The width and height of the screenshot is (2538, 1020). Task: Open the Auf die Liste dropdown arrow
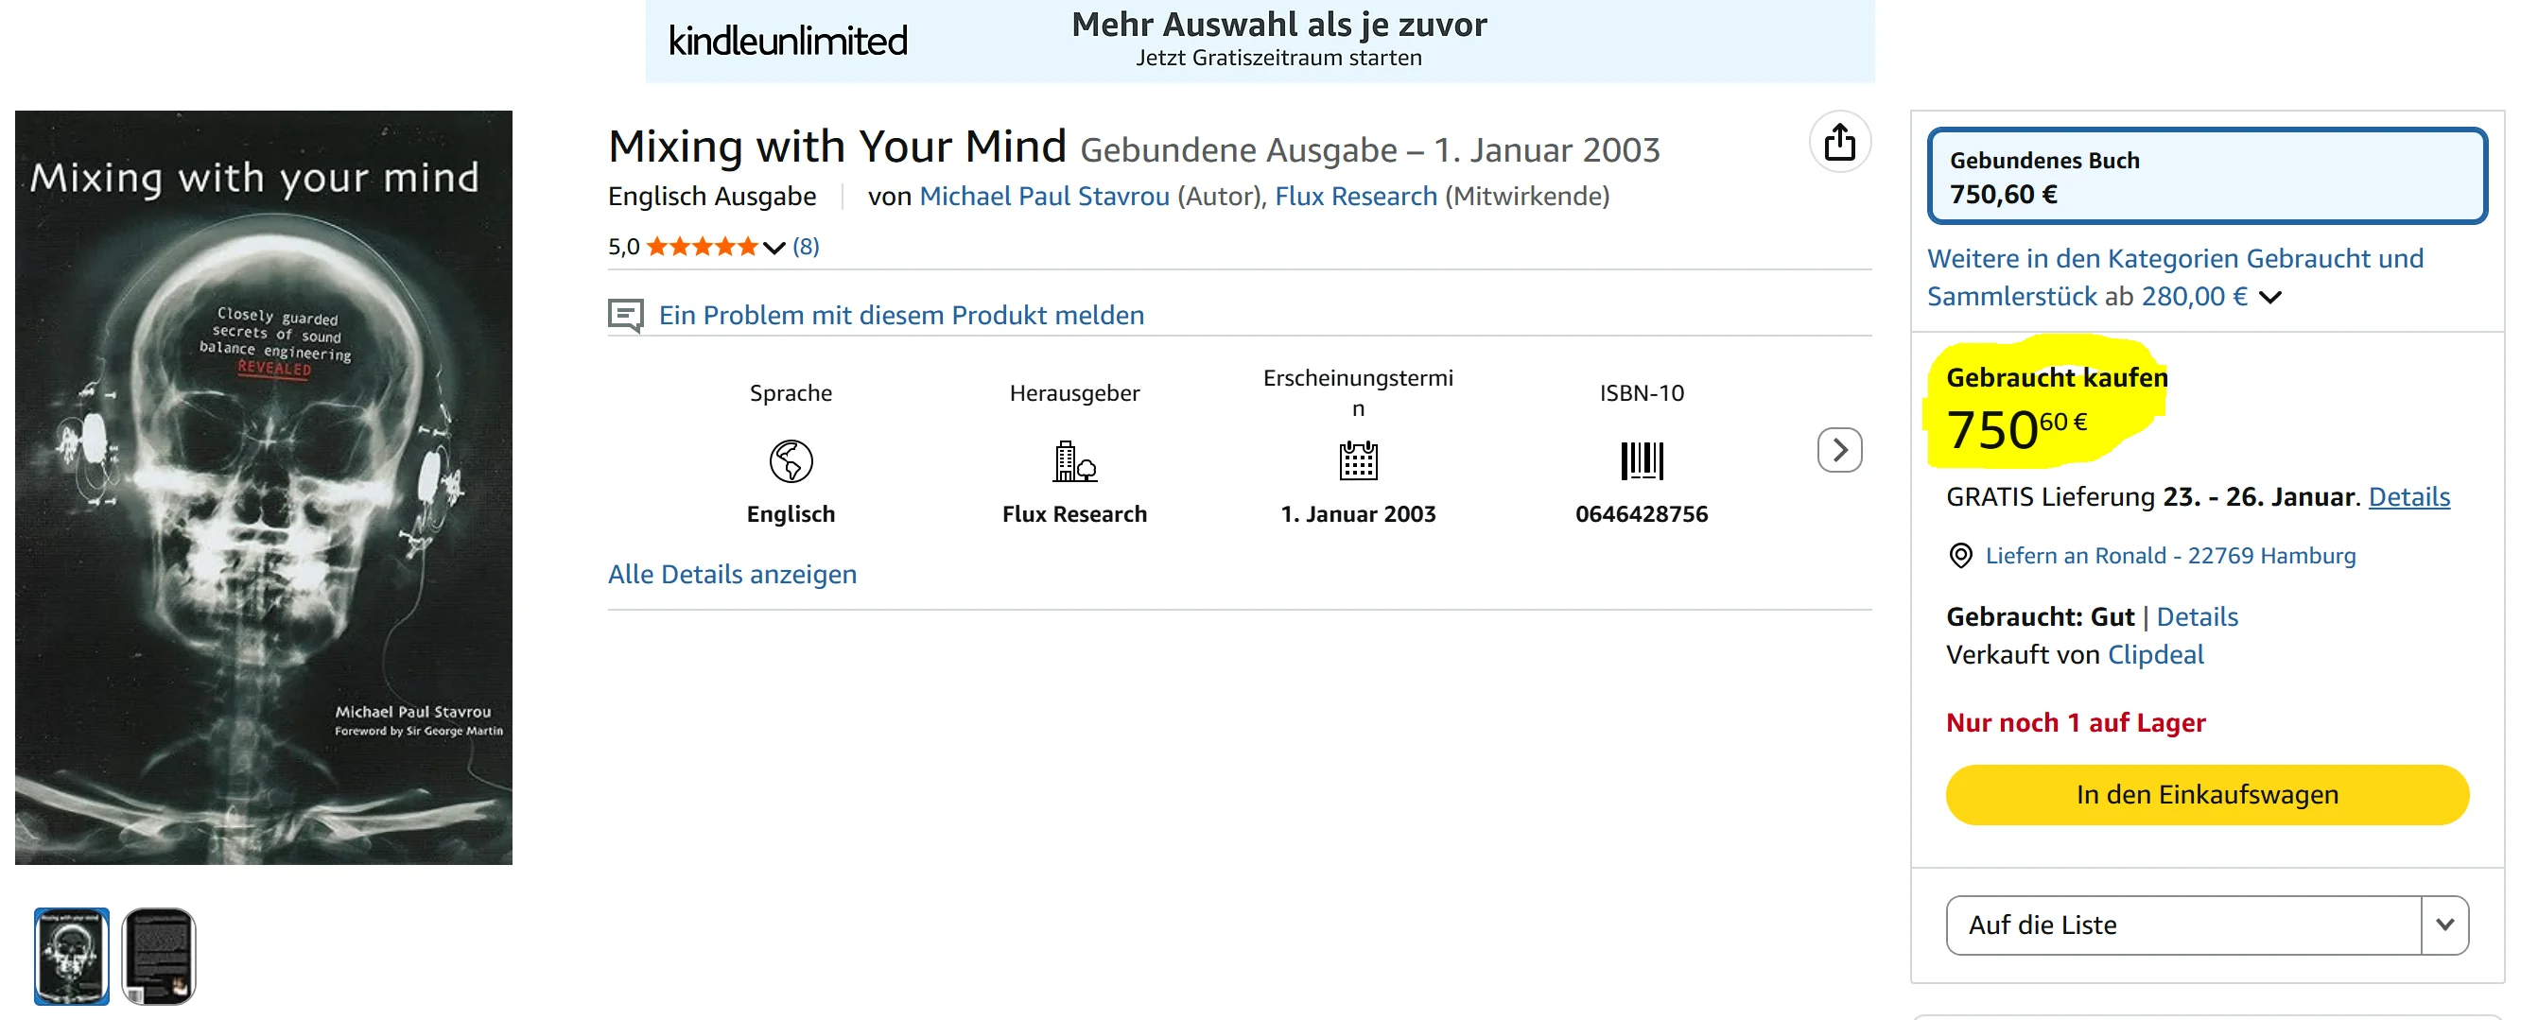(2444, 925)
